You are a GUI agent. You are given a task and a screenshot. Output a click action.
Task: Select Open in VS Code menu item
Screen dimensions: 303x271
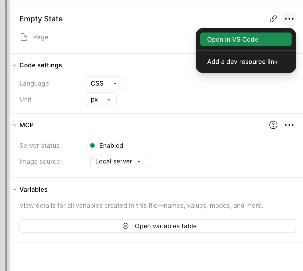(246, 39)
